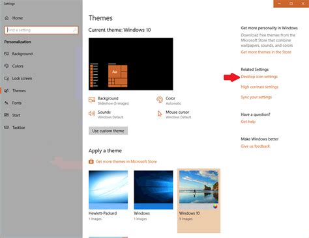Click the Color palette icon under theme preview
The image size is (309, 238).
click(x=160, y=99)
